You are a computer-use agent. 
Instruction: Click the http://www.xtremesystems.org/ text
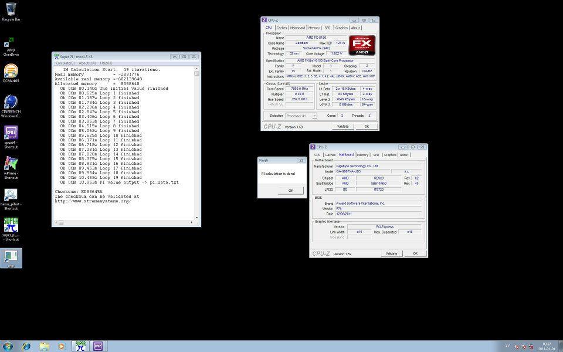coord(93,201)
